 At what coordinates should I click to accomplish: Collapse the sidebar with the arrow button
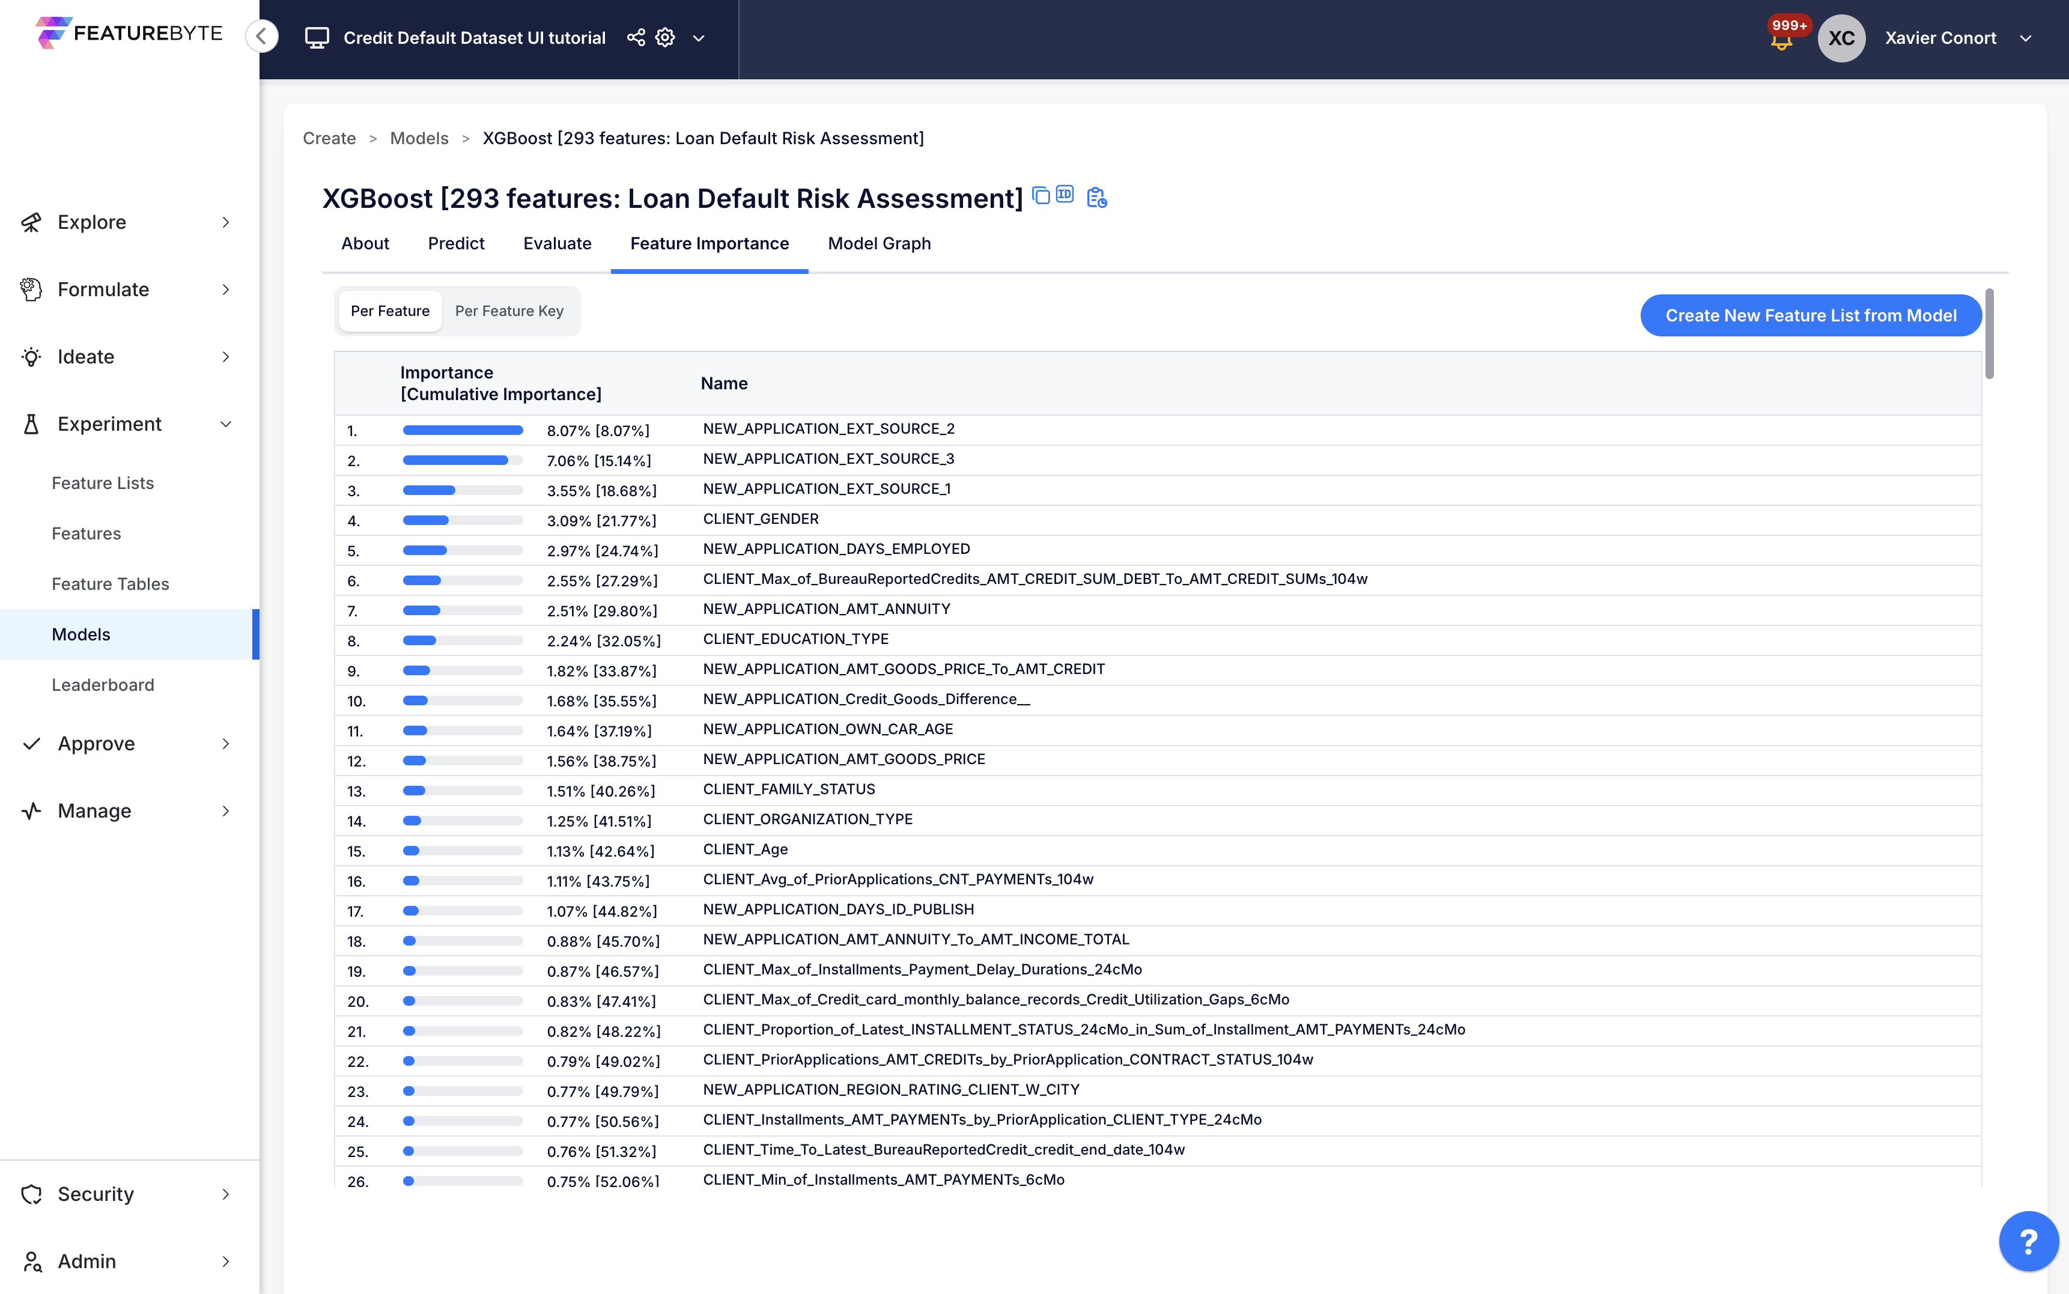coord(262,36)
